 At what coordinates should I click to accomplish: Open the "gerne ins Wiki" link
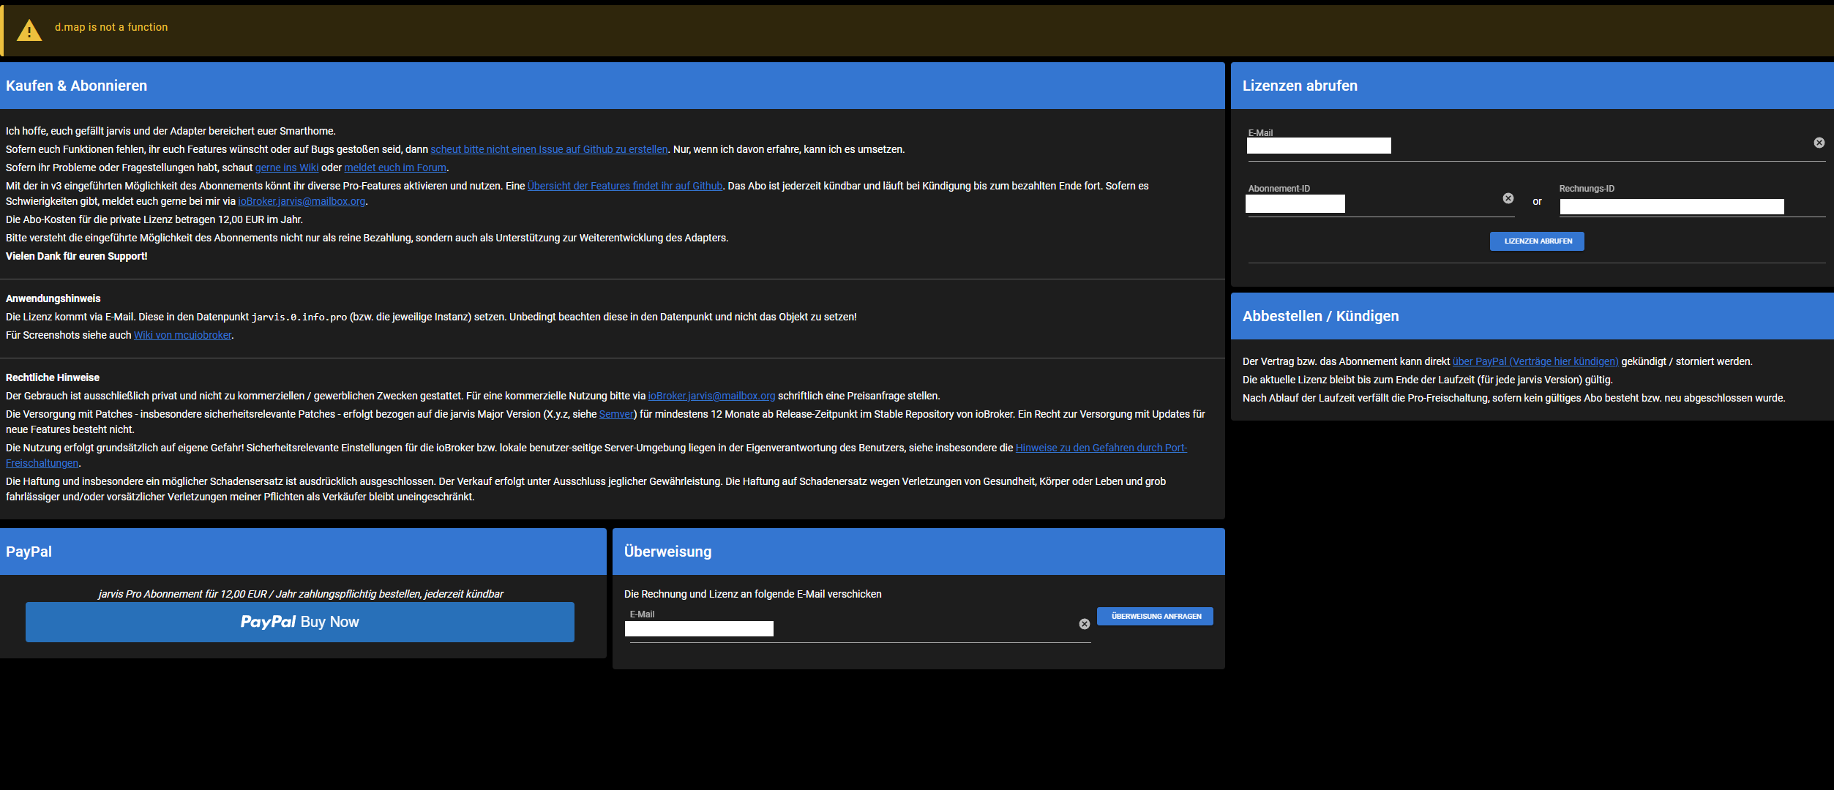pos(287,167)
